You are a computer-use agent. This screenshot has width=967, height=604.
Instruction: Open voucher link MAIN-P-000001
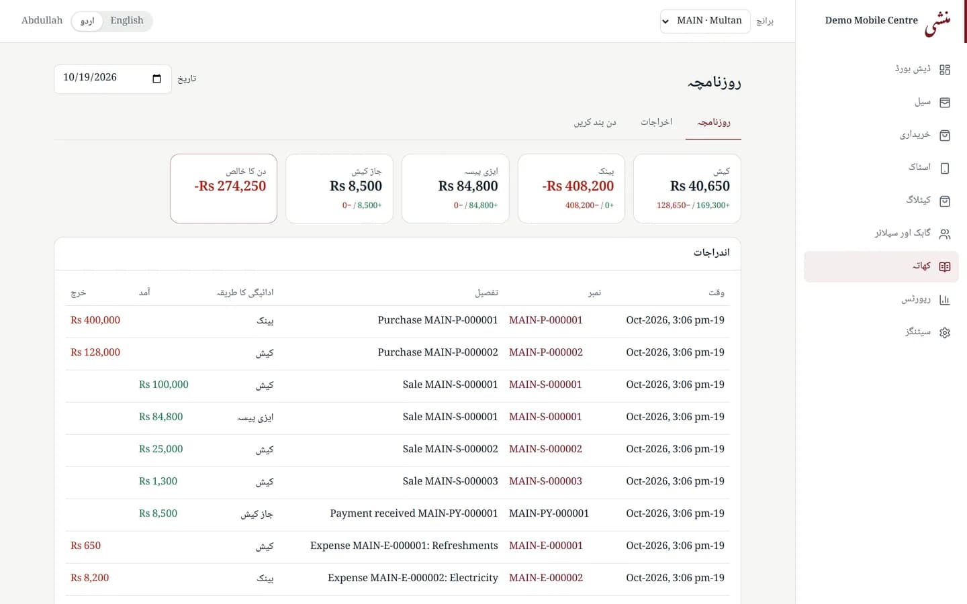point(546,320)
